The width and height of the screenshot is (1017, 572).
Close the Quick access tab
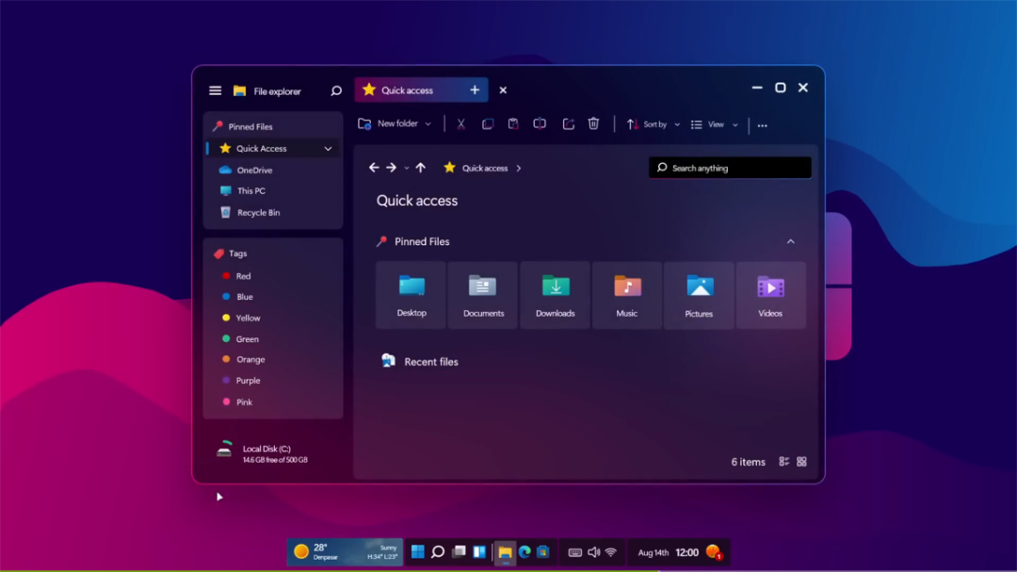[x=503, y=90]
